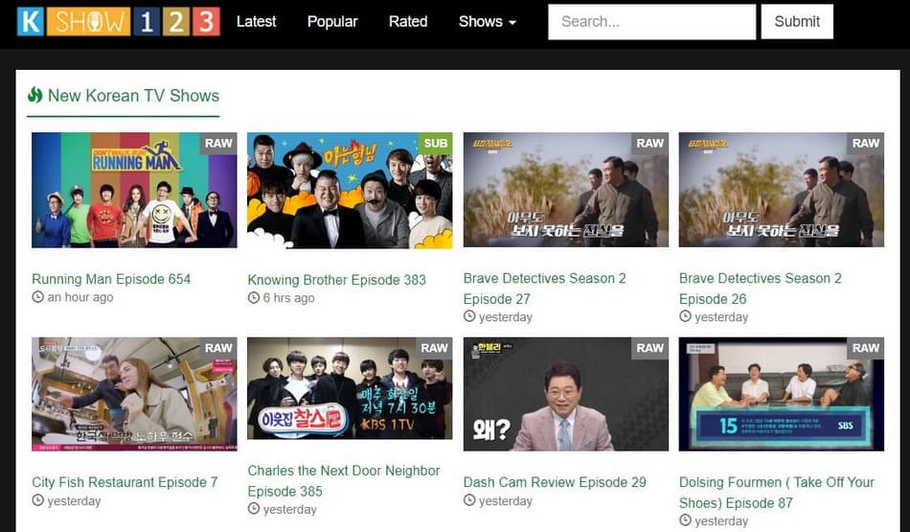The height and width of the screenshot is (532, 910).
Task: Go to the Popular page
Action: (332, 21)
